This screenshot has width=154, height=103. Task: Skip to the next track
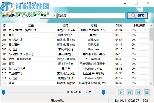138,92
